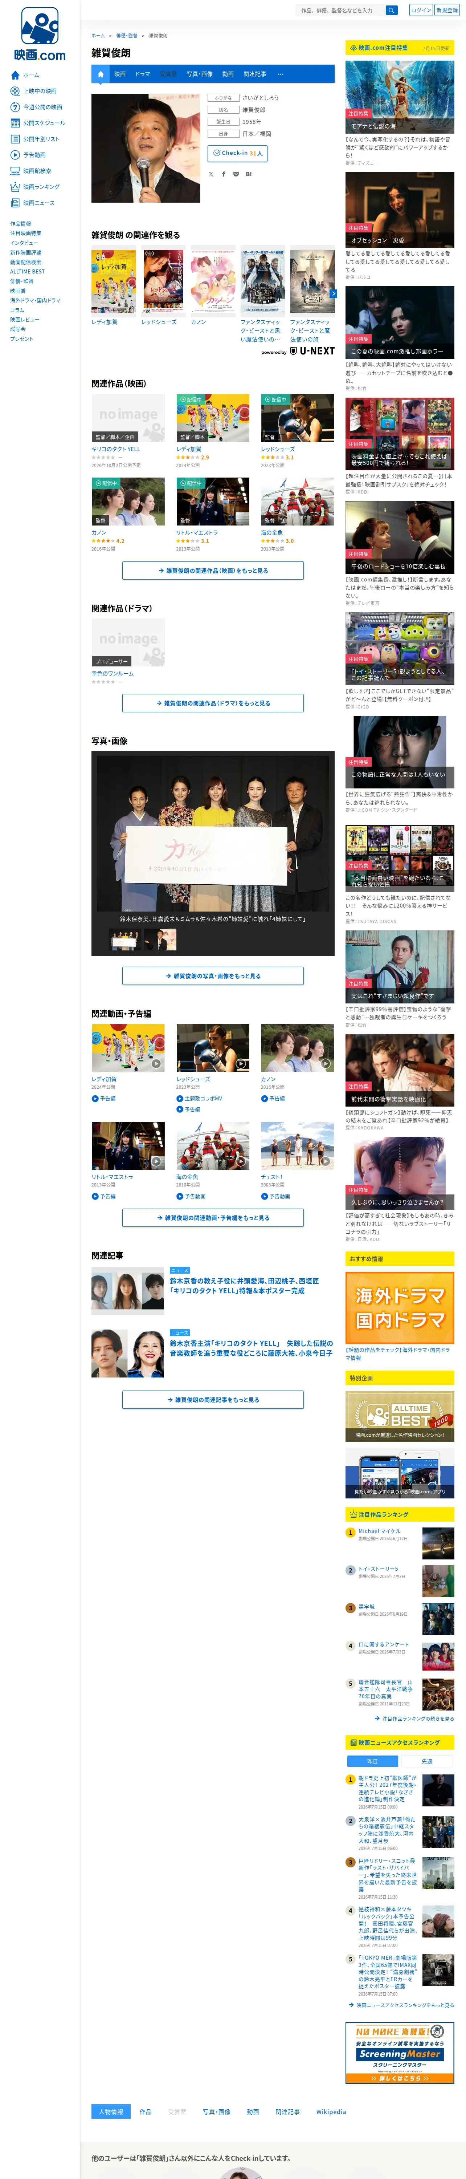Open the U-NEXT logo link
Screen dimensions: 466x2179
312,351
